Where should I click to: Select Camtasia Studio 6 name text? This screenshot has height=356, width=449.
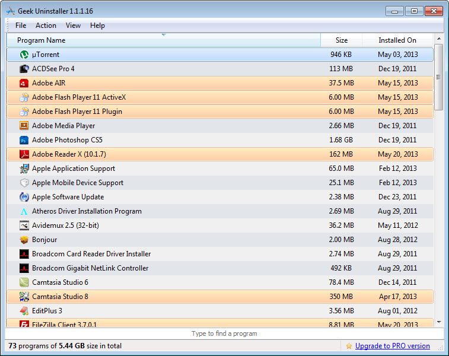pos(60,282)
